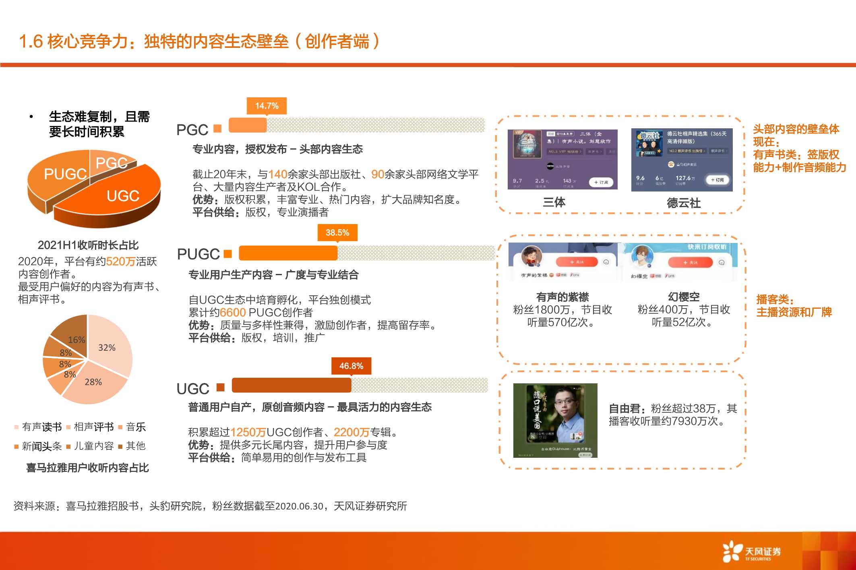The height and width of the screenshot is (570, 856).
Task: Click the 幻樱空 profile screenshot
Action: (678, 261)
